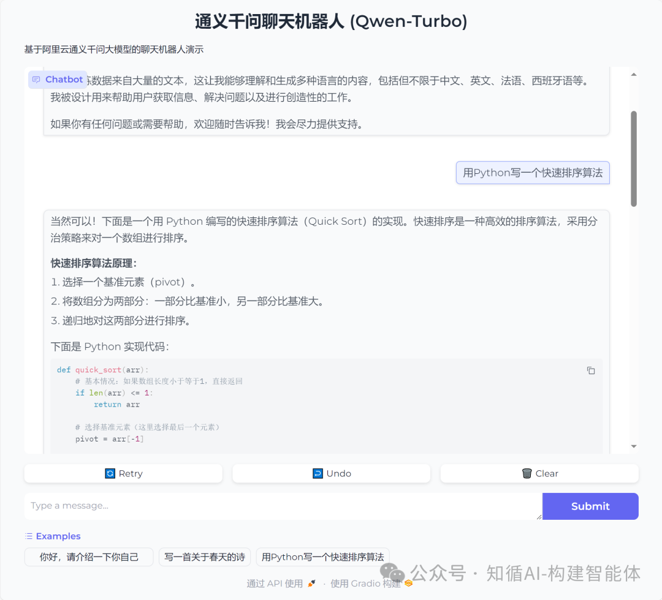Open the 通过 API 使用 link
The width and height of the screenshot is (662, 600).
click(x=281, y=583)
